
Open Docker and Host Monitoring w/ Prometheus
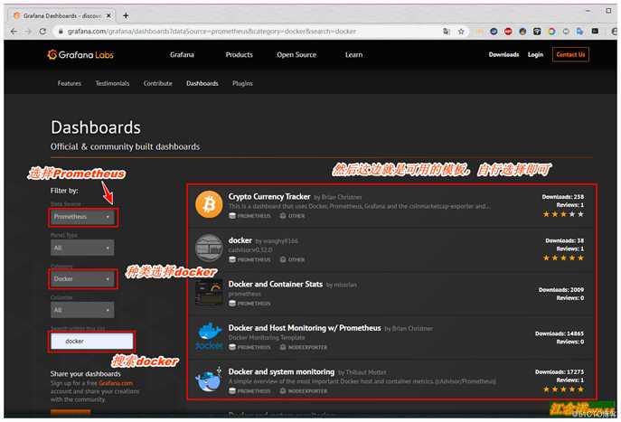[305, 328]
